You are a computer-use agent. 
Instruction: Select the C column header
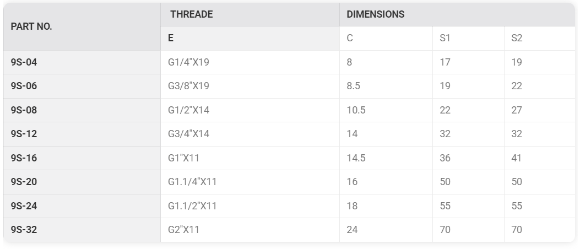tap(386, 38)
